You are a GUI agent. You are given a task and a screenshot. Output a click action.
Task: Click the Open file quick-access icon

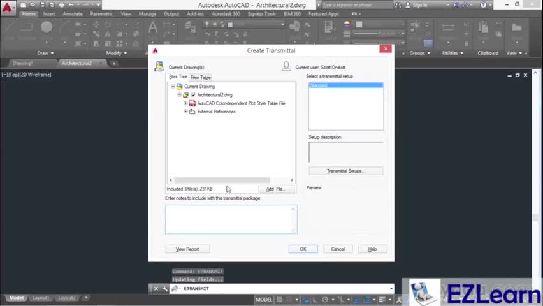tap(33, 5)
